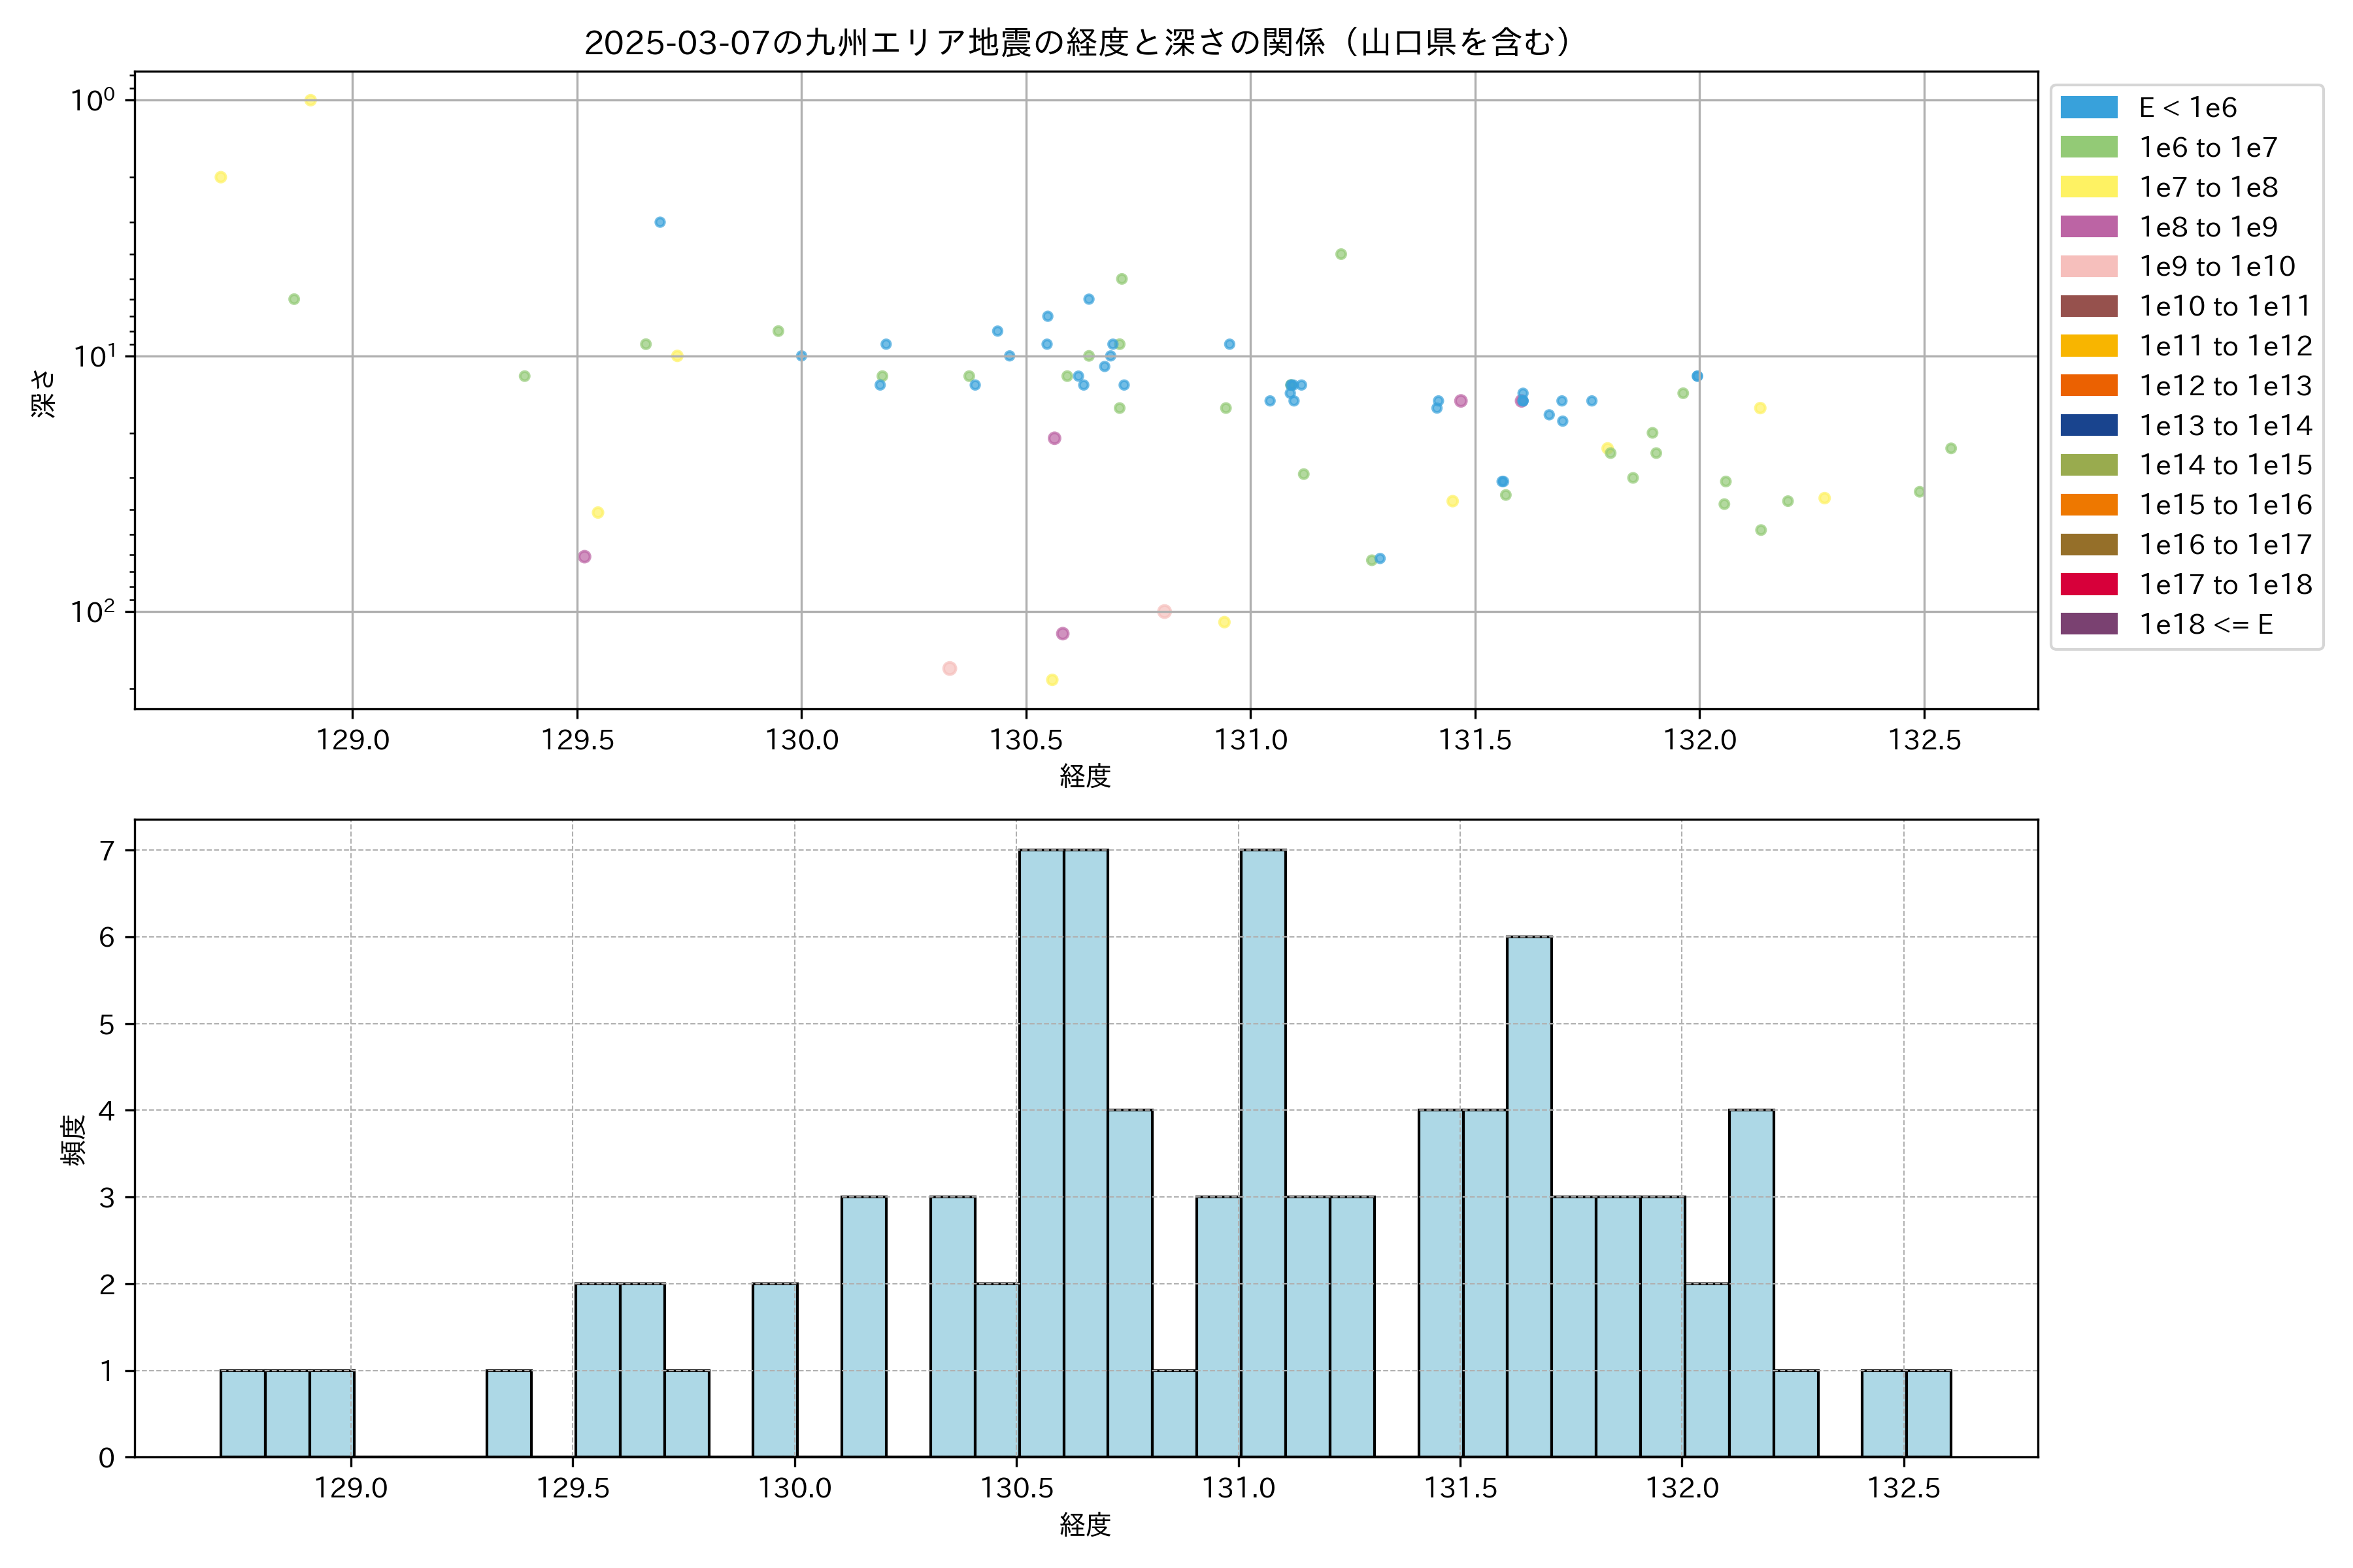The width and height of the screenshot is (2353, 1568).
Task: Click the tallest histogram bar just above 131.0
Action: pos(1263,1152)
